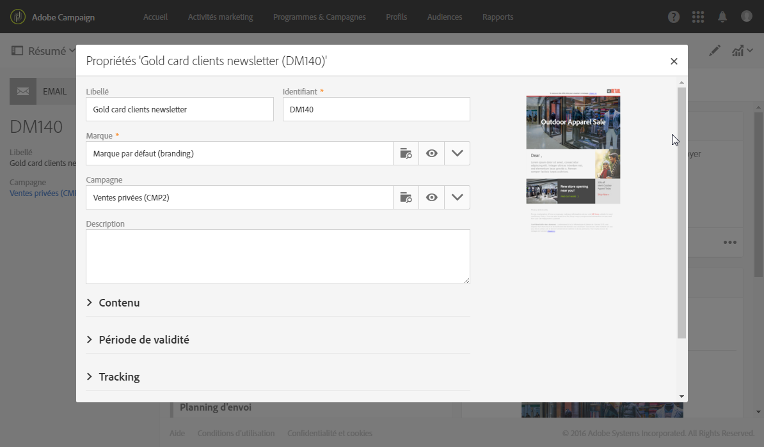Open Programmes & Campagnes menu
This screenshot has height=447, width=764.
[x=319, y=17]
